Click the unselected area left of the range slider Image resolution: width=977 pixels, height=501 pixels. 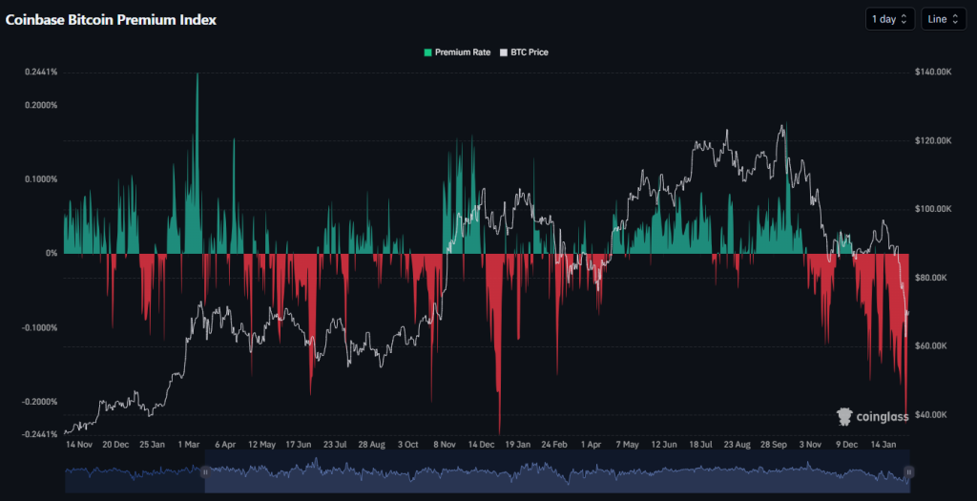pyautogui.click(x=134, y=472)
